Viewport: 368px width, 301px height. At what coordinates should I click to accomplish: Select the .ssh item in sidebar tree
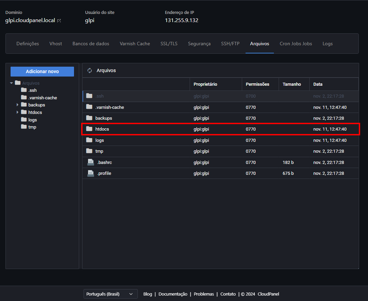coord(32,90)
